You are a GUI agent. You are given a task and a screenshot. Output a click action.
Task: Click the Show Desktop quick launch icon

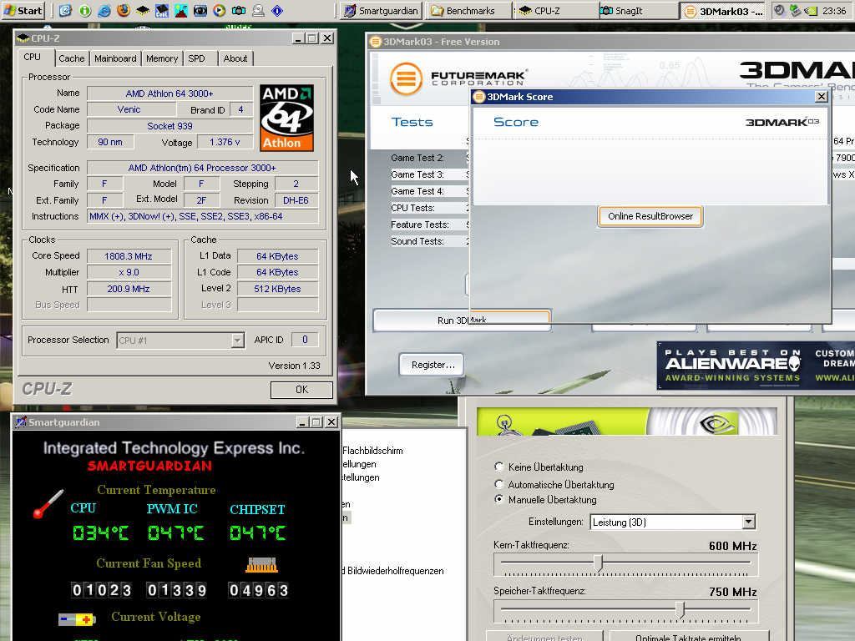click(65, 10)
